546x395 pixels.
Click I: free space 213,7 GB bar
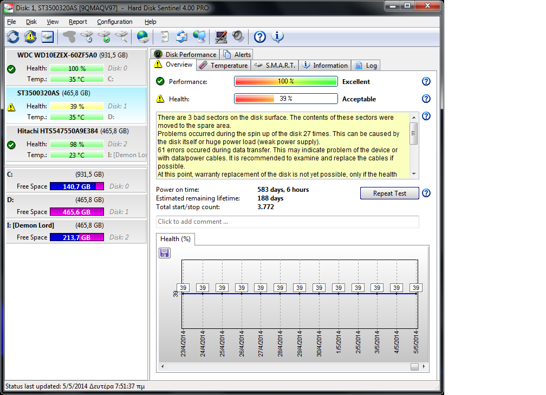[x=76, y=237]
